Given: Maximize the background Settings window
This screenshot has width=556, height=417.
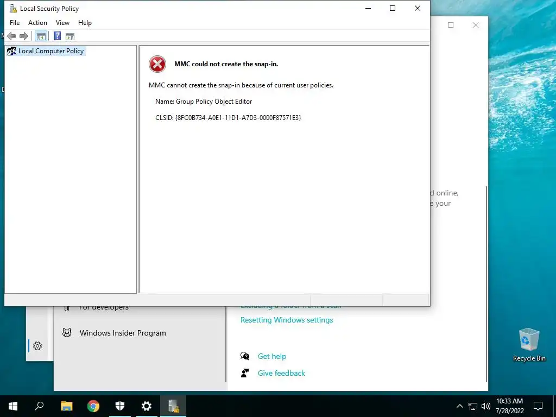Looking at the screenshot, I should coord(451,25).
